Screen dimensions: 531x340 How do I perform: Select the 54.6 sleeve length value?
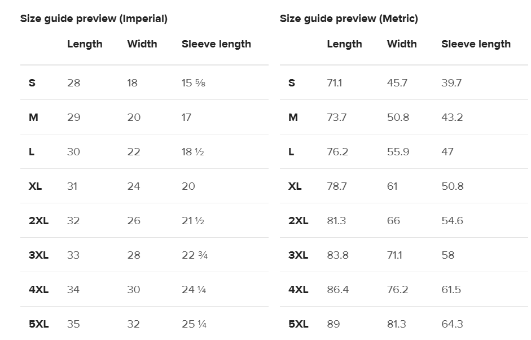pos(452,221)
